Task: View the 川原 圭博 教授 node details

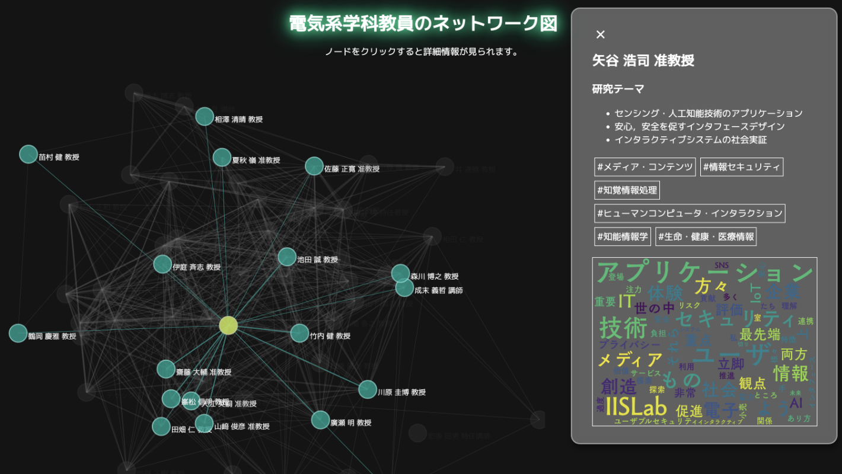Action: 368,390
